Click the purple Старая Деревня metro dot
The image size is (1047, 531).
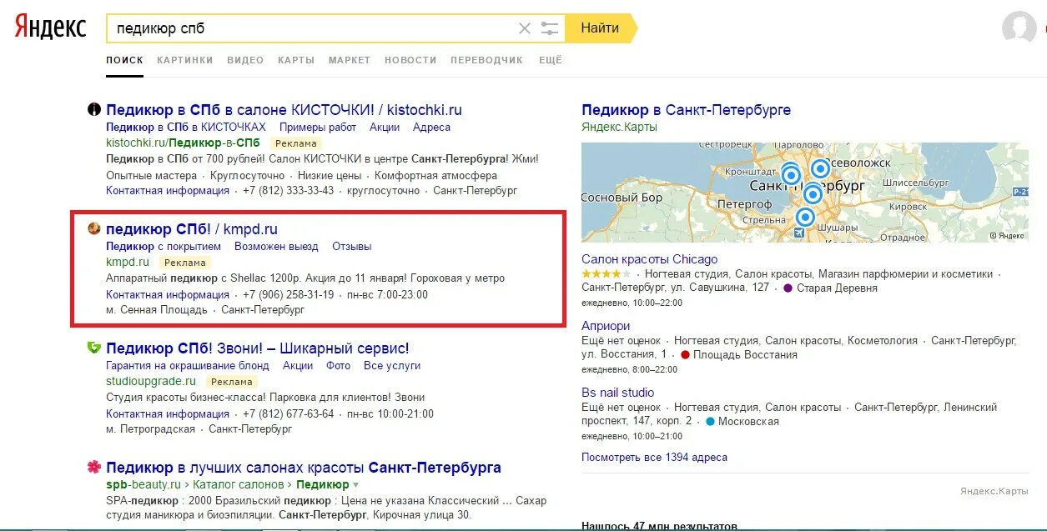pos(788,288)
